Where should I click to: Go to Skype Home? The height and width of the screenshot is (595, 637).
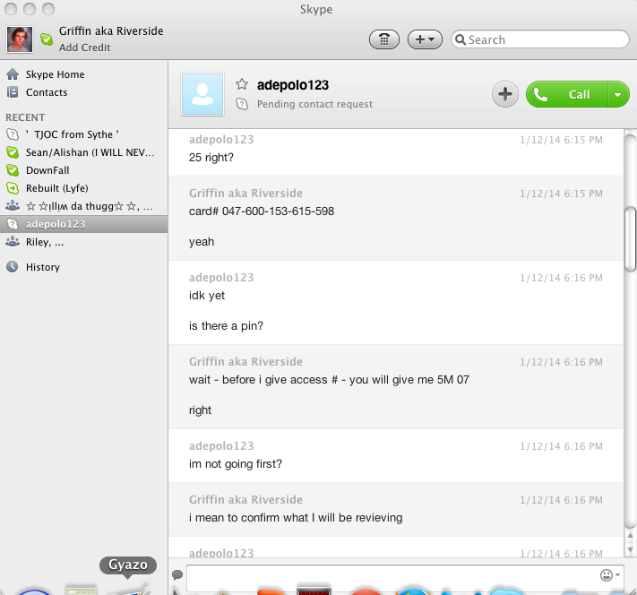[x=56, y=74]
